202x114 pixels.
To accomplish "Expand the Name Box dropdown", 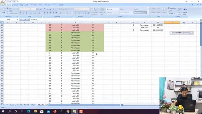I will tap(18, 20).
